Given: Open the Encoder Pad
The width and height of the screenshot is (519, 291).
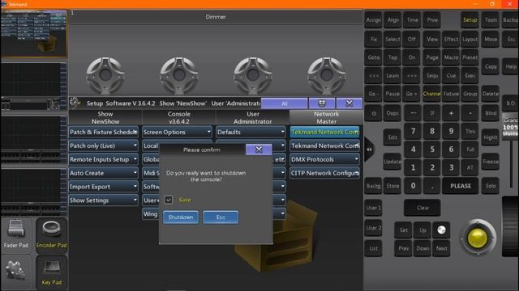Looking at the screenshot, I should 52,234.
